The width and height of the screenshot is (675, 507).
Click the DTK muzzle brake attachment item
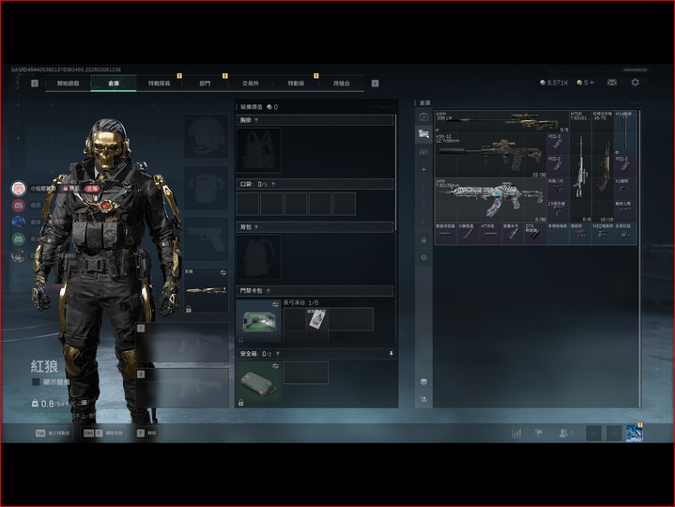[x=535, y=233]
